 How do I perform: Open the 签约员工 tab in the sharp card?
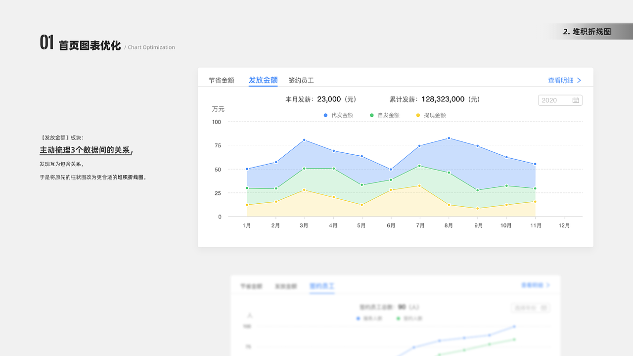(301, 80)
